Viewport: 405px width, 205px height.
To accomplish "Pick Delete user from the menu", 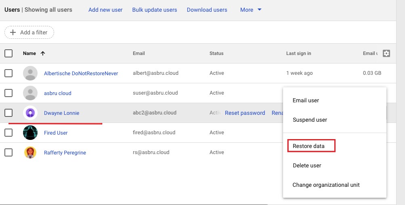I will click(307, 165).
